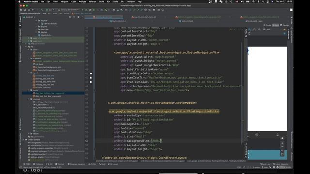310x174 pixels.
Task: Click the project panel settings gear icon
Action: 78,17
